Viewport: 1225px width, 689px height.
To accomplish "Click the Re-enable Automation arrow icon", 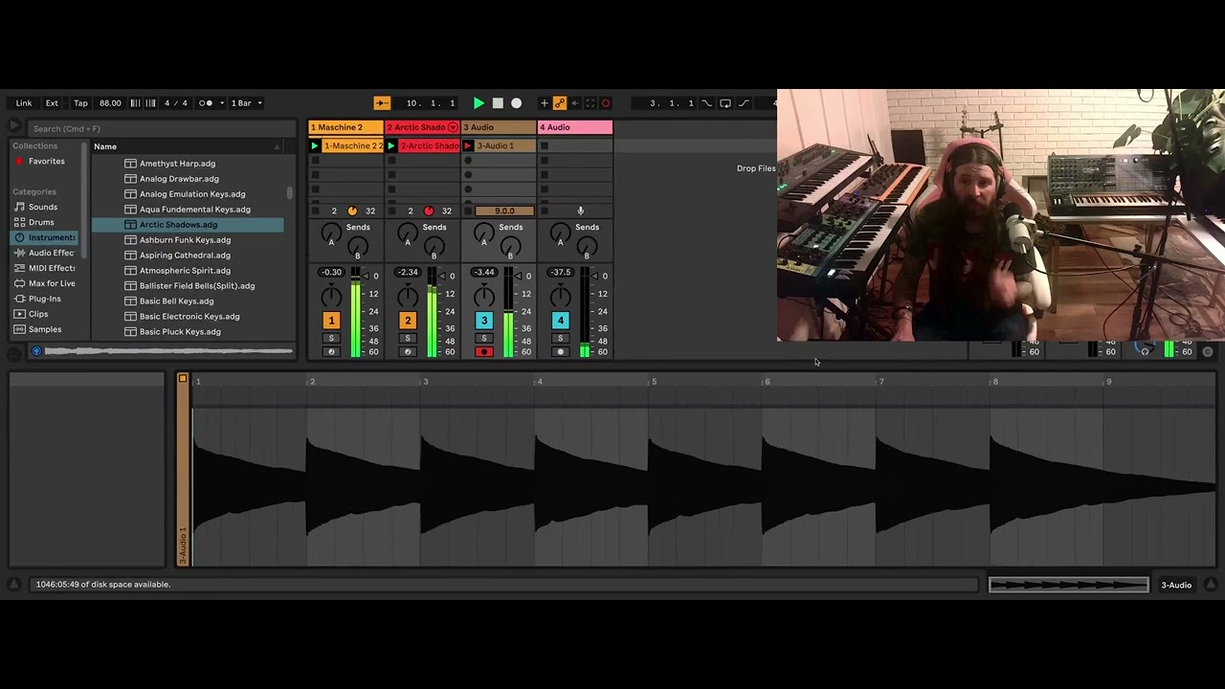I will pos(575,103).
